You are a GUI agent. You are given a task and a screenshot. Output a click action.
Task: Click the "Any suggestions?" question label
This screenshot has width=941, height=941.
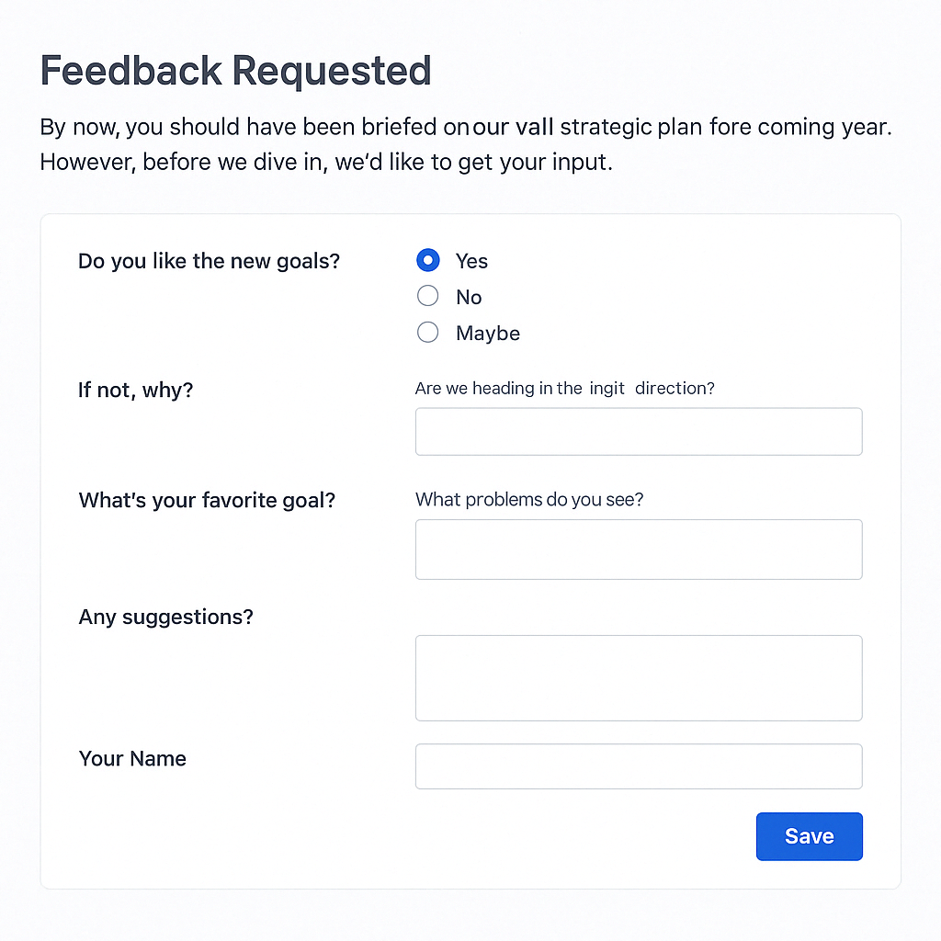point(165,617)
